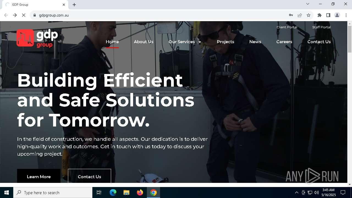Expand Our Services dropdown arrow
Screen dimensions: 352x198
click(200, 42)
